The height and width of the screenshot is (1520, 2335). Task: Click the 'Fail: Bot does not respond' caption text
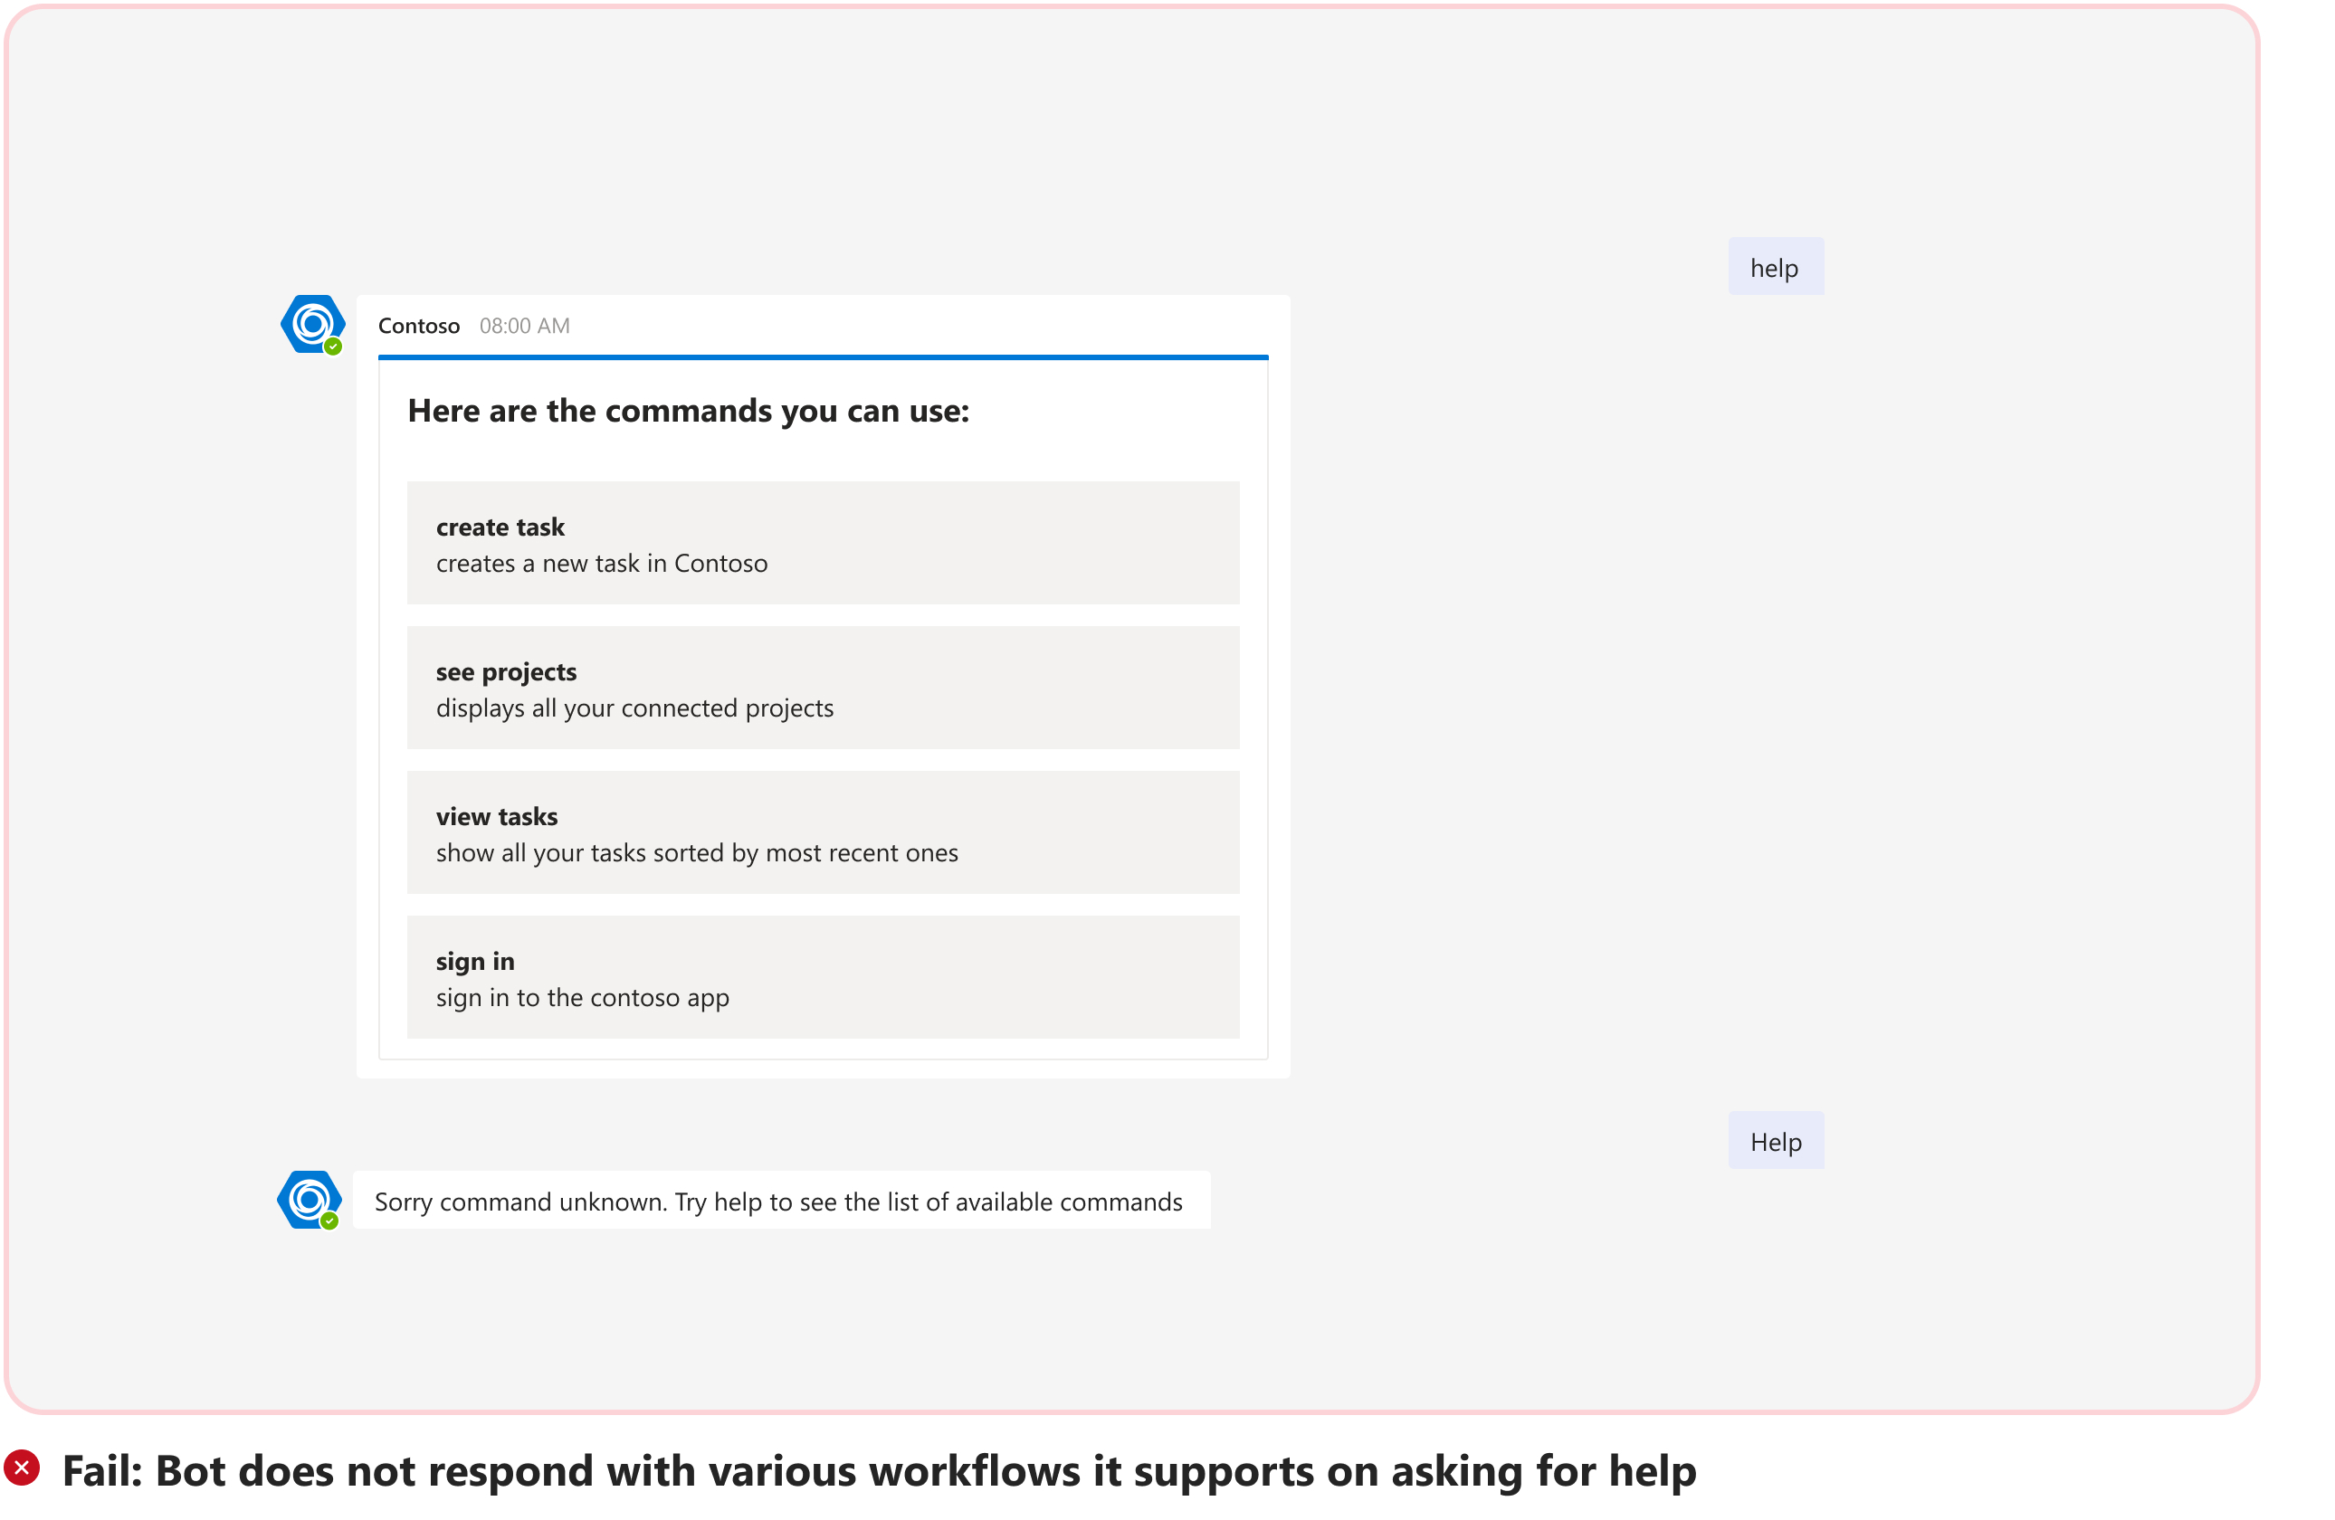coord(880,1471)
